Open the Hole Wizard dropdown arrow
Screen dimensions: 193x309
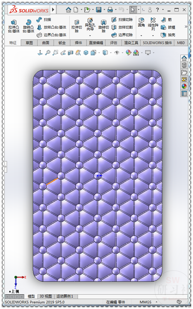[x=90, y=36]
